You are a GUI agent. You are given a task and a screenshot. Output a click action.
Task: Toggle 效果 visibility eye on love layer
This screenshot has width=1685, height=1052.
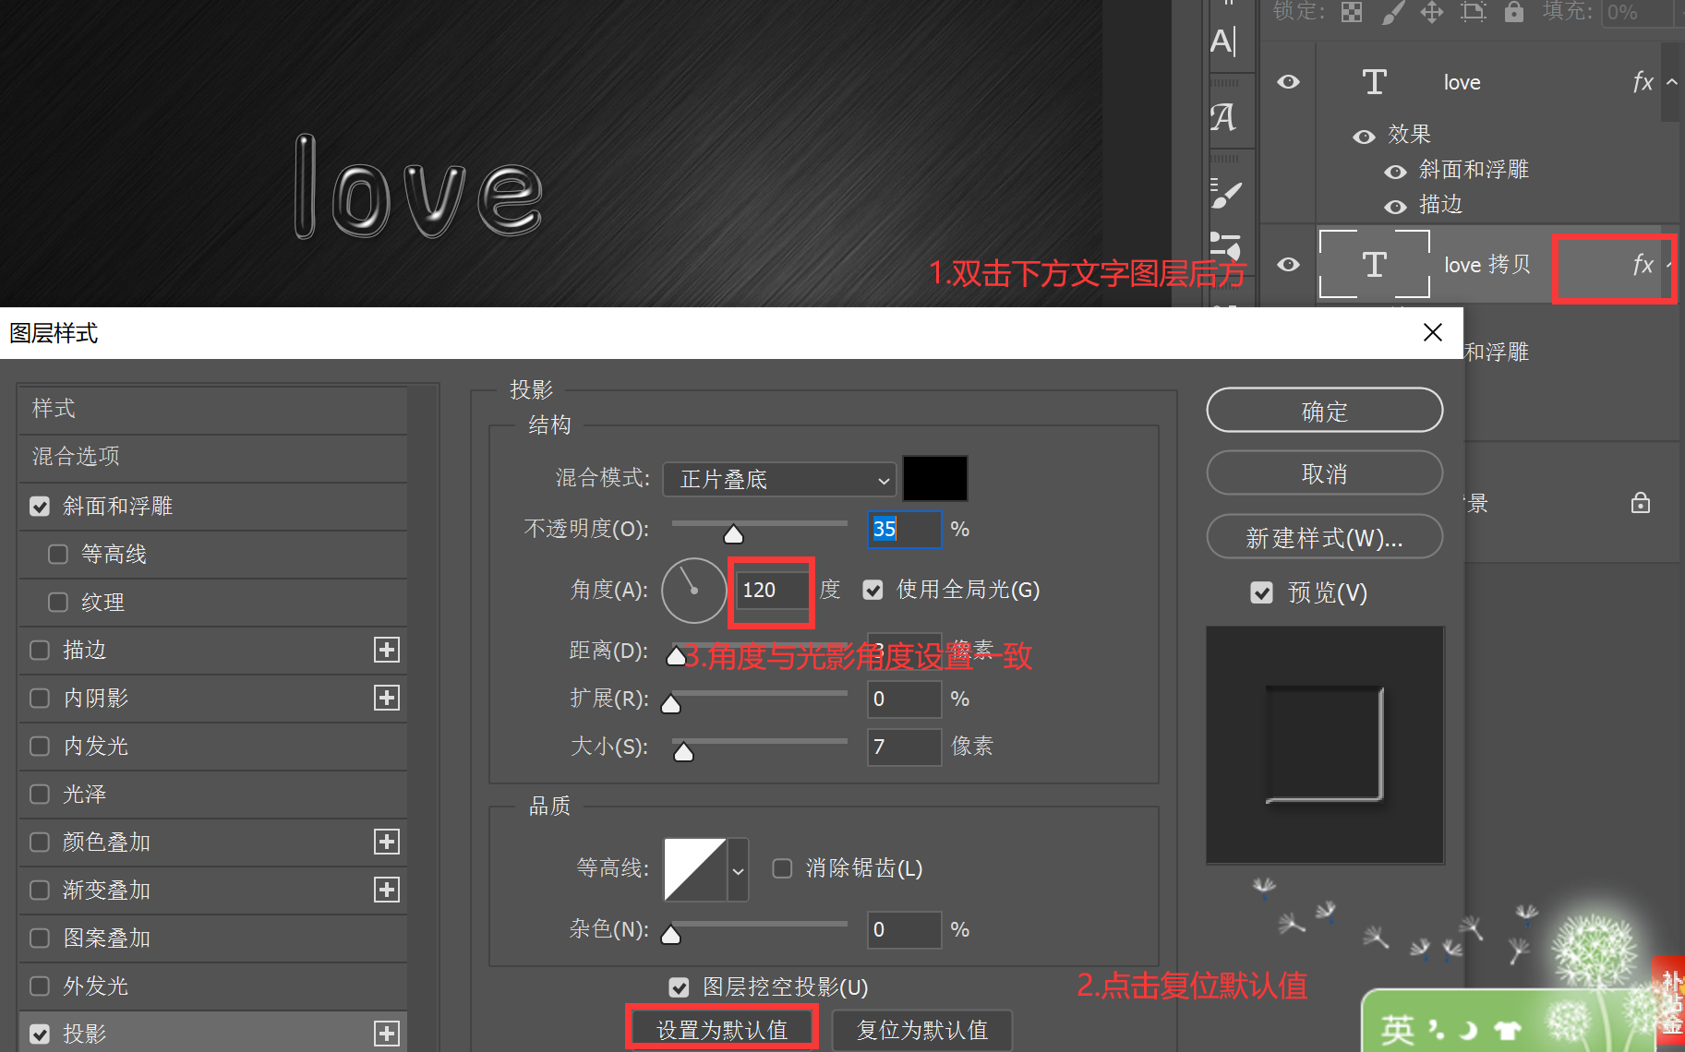coord(1364,137)
